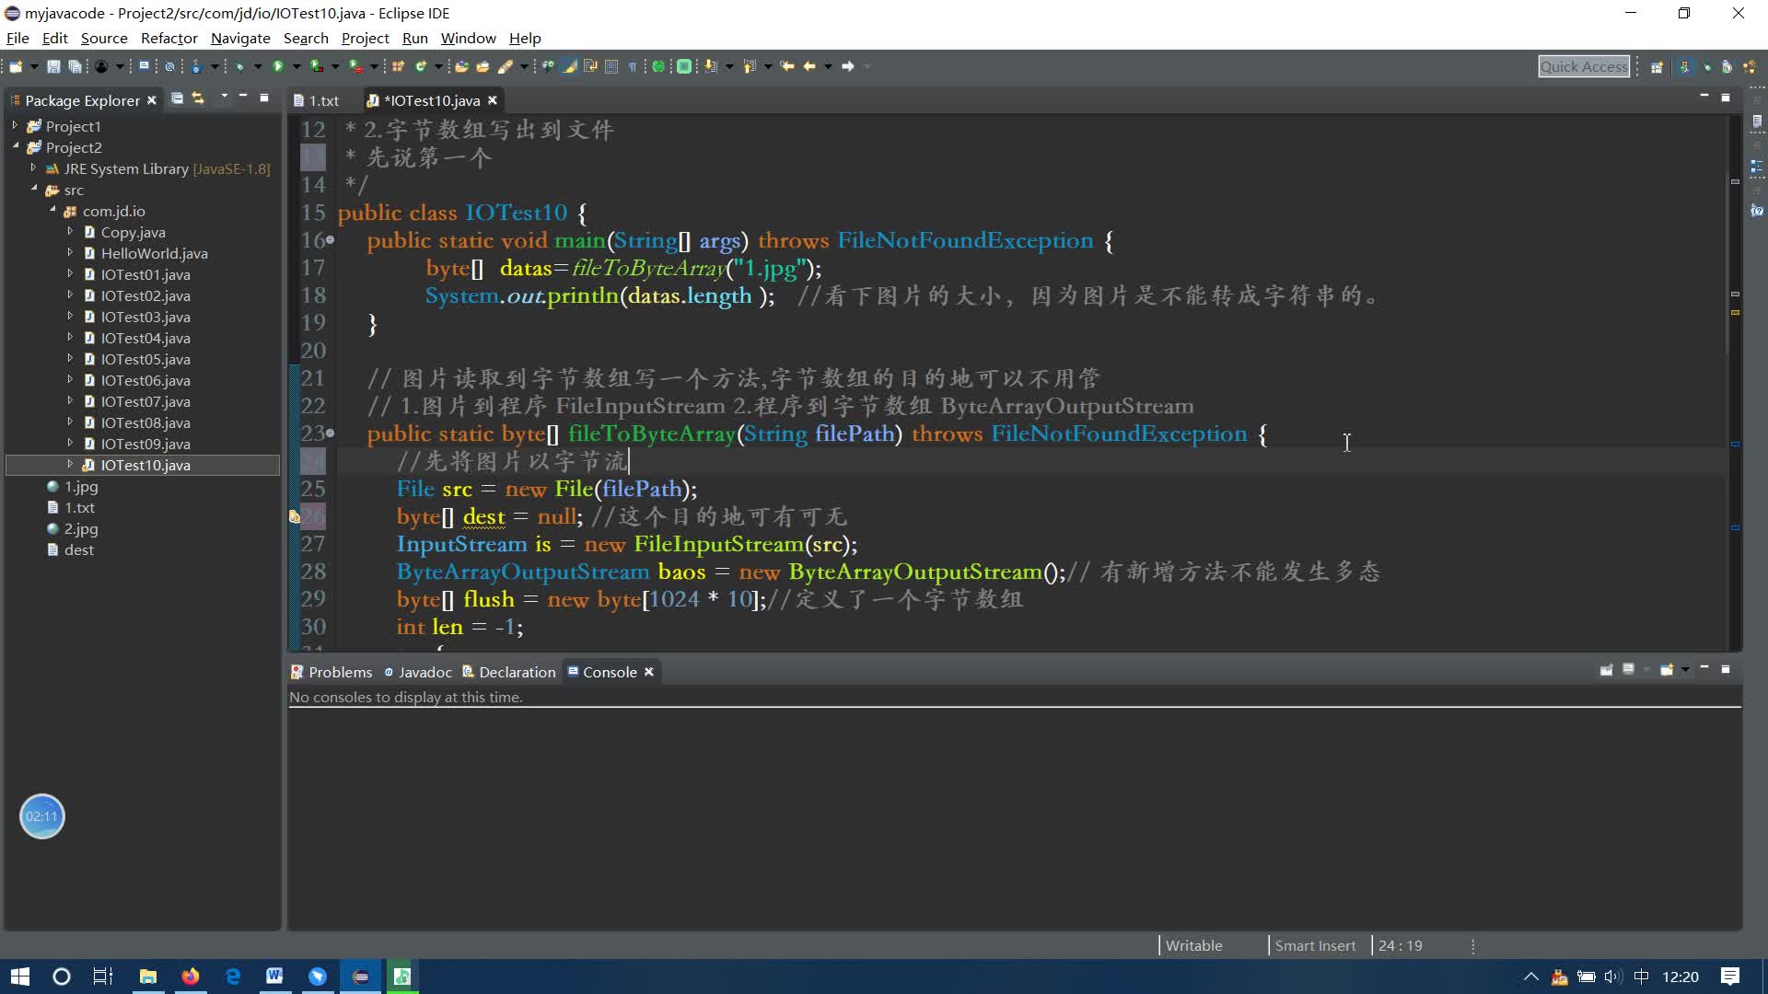Toggle the Package Explorer close button

pyautogui.click(x=151, y=99)
